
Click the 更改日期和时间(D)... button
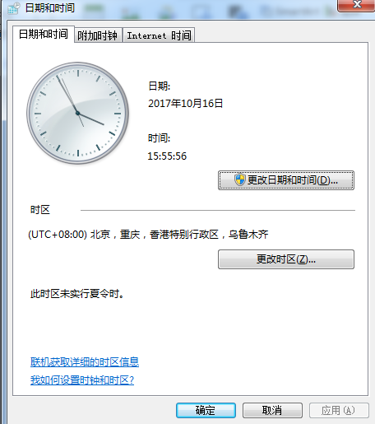286,180
